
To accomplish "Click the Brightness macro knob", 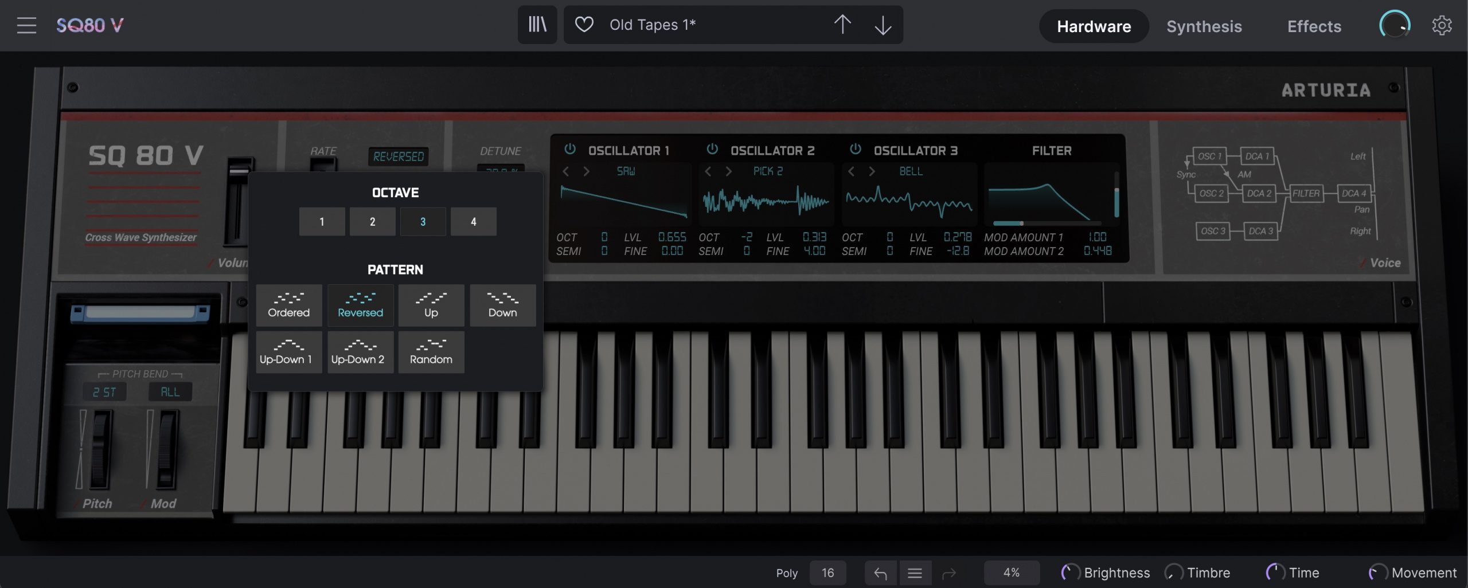I will coord(1069,573).
